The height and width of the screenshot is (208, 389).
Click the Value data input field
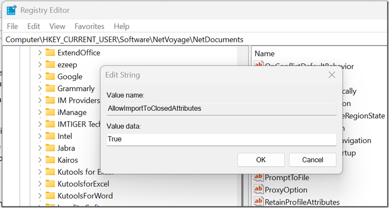tap(222, 140)
